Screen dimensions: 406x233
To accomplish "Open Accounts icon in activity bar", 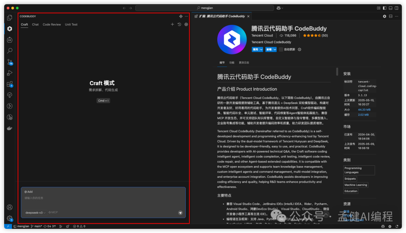I will [9, 207].
